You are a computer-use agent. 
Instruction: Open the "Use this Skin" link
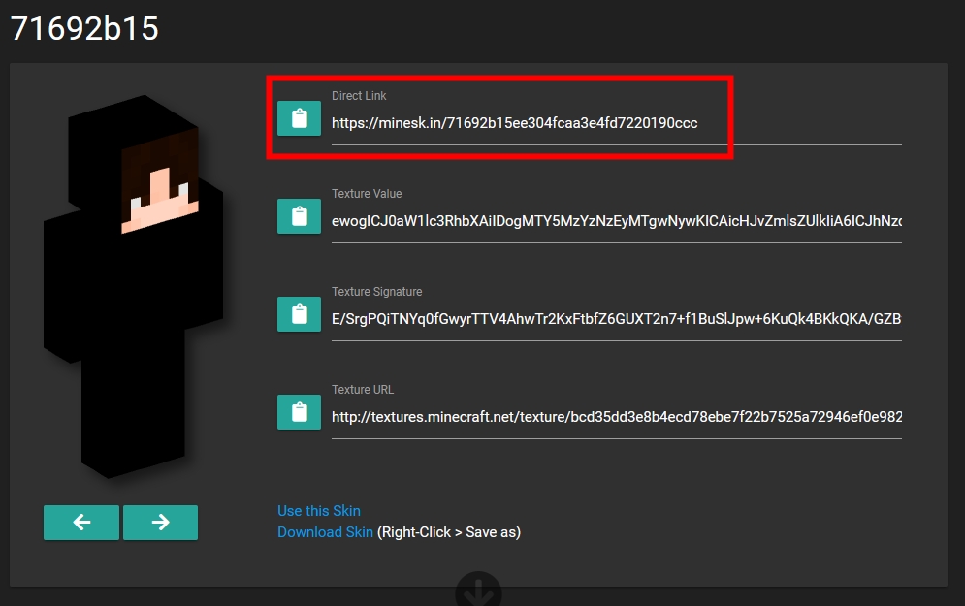click(318, 511)
